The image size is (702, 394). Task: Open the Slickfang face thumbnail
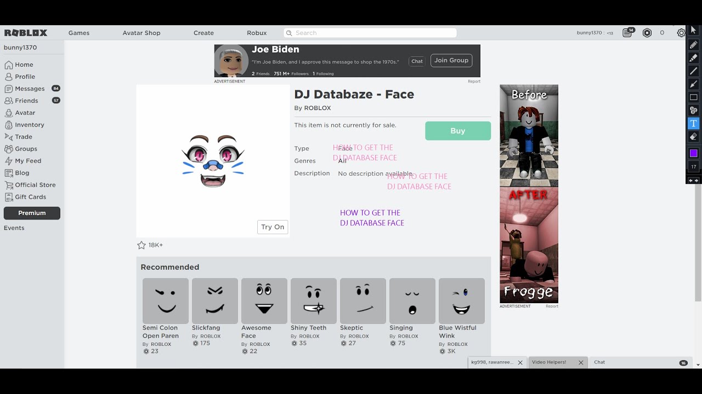tap(215, 300)
